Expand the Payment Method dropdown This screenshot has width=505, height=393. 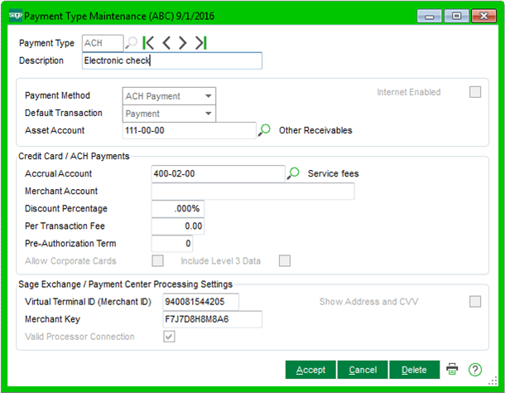(x=208, y=95)
